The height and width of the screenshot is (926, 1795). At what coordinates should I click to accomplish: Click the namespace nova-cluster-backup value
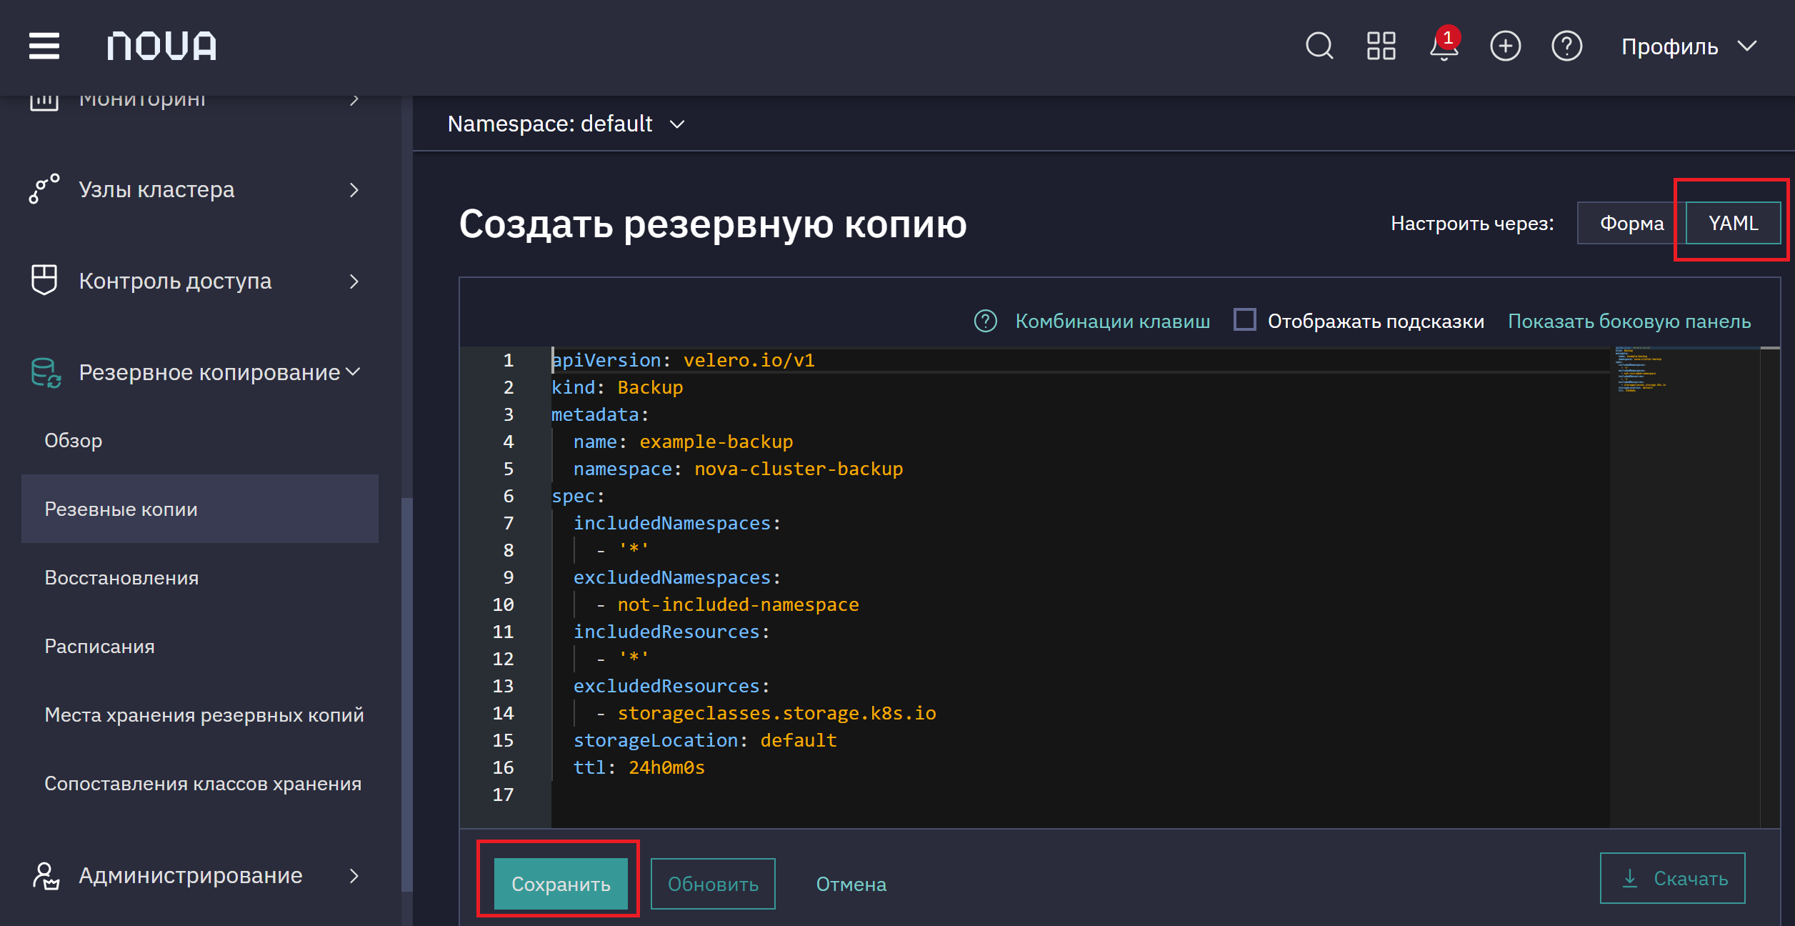pyautogui.click(x=799, y=469)
